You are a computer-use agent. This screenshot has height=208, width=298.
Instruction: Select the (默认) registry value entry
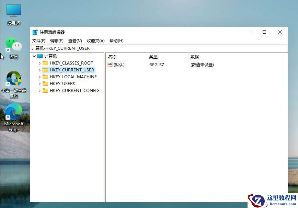(118, 65)
